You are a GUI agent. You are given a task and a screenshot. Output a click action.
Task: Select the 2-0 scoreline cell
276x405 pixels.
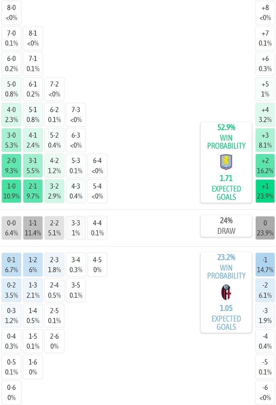[12, 166]
